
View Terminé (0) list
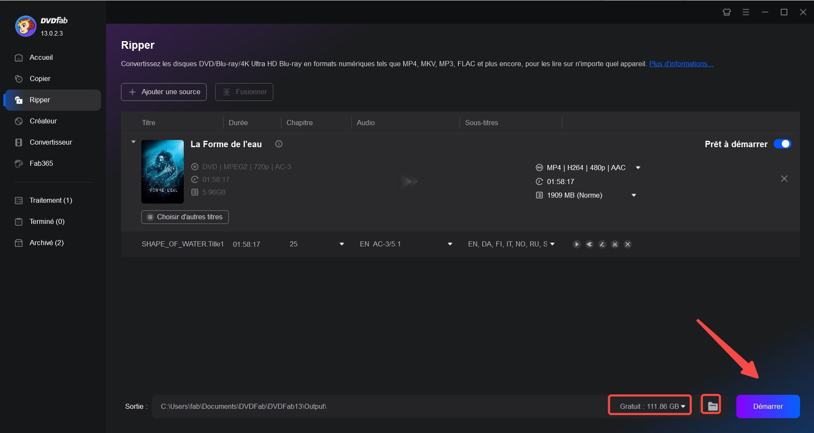coord(52,221)
